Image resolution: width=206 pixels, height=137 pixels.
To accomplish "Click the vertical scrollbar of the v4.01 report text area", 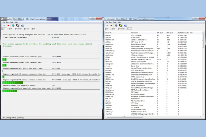I will click(x=100, y=48).
